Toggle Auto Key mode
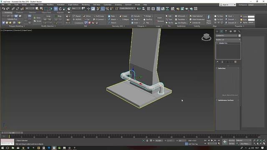The width and height of the screenshot is (267, 150). click(232, 140)
